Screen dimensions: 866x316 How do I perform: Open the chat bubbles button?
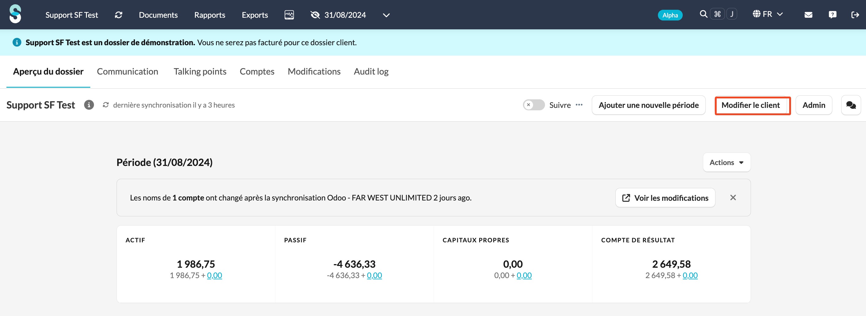[x=851, y=105]
